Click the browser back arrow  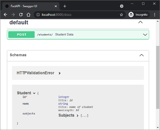coord(5,15)
